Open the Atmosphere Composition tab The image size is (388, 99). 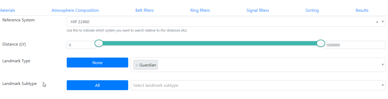(x=75, y=10)
